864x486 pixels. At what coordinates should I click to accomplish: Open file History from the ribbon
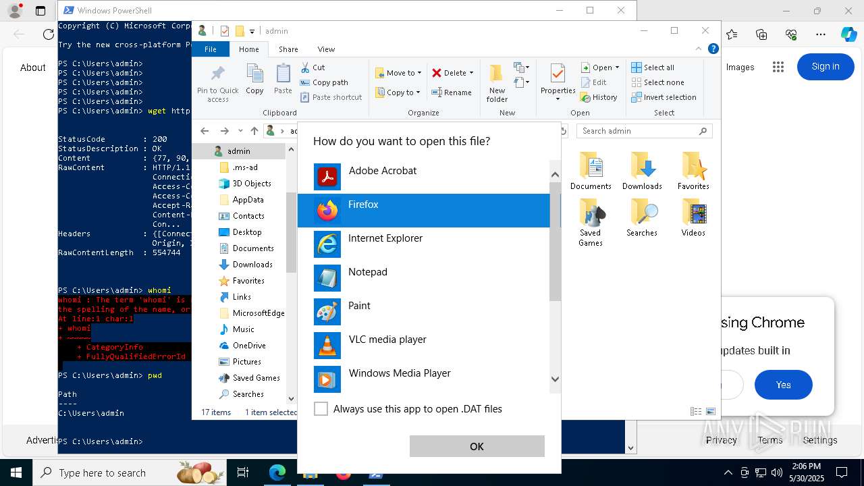pyautogui.click(x=599, y=97)
